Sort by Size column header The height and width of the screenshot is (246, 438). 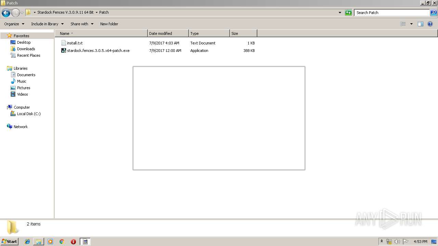[x=243, y=33]
